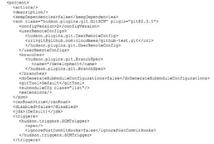
Task: Click the doGenerateSubmoduleConfigurations line
Action: coord(115,78)
